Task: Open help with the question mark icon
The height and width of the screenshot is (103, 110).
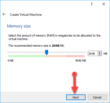Action: point(92,4)
